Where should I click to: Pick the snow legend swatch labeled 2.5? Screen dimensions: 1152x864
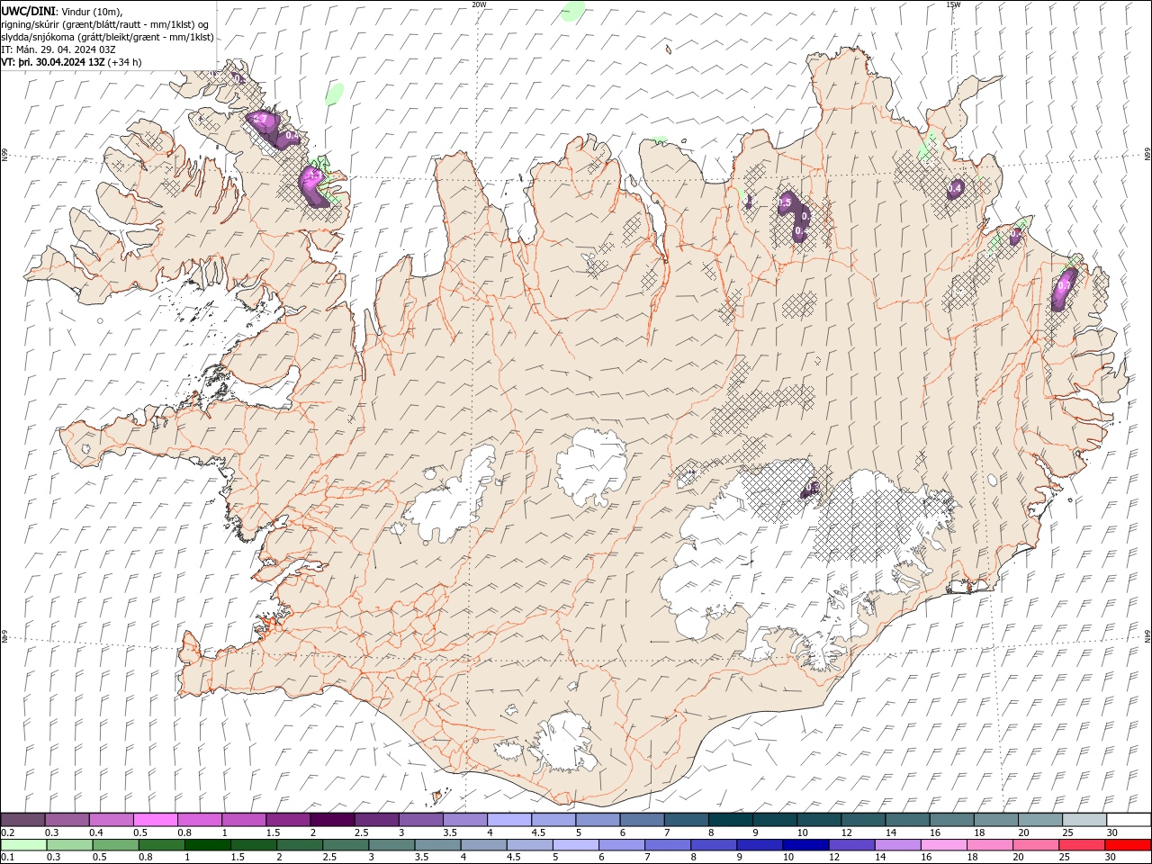coord(376,819)
